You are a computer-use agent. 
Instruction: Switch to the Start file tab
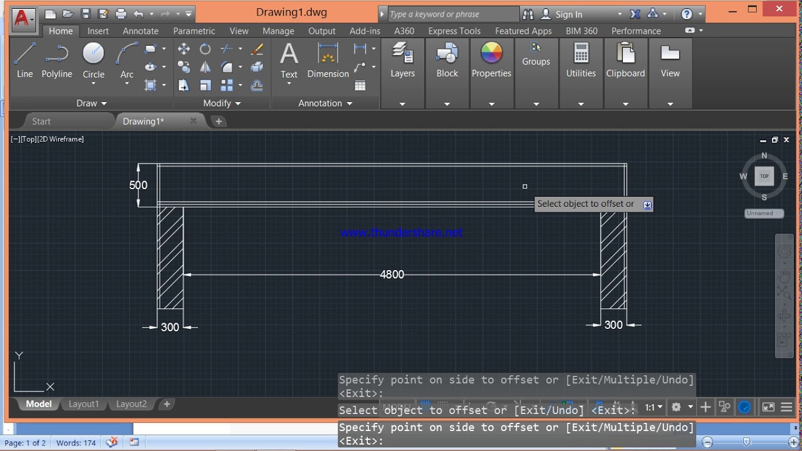(41, 121)
